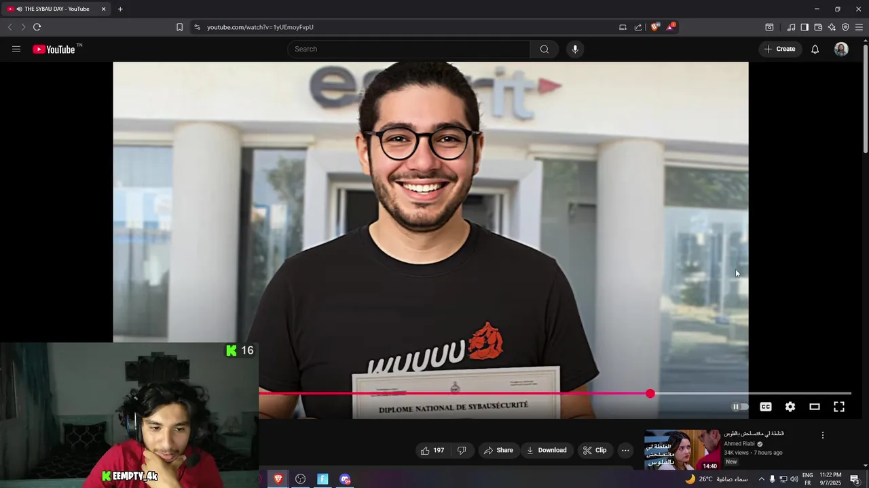Viewport: 869px width, 488px height.
Task: Open the suggested video thumbnail 14:40
Action: [682, 449]
